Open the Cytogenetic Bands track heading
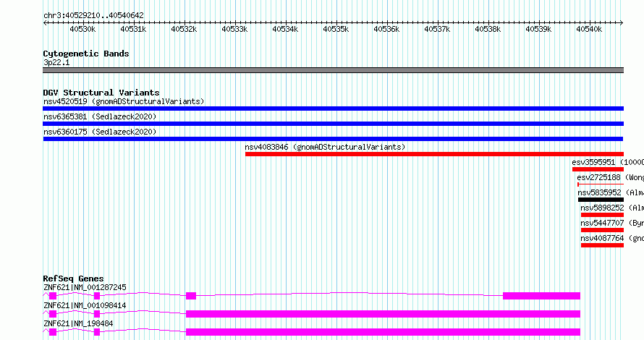This screenshot has height=340, width=644. point(86,54)
